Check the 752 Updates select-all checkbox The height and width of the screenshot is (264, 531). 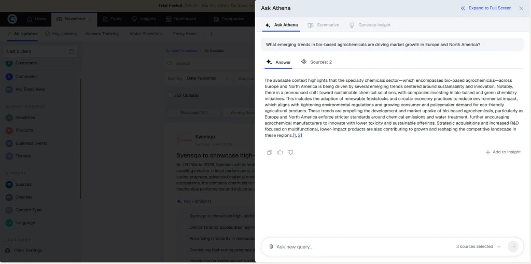coord(170,95)
